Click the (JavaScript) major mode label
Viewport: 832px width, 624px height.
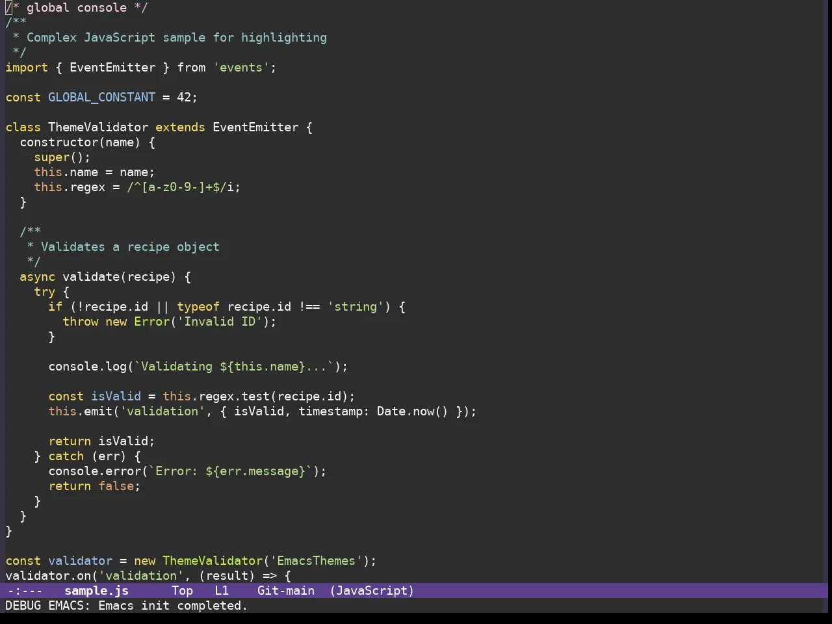(372, 591)
